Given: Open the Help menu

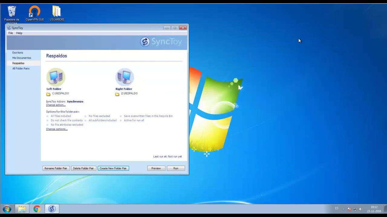Looking at the screenshot, I should click(19, 33).
